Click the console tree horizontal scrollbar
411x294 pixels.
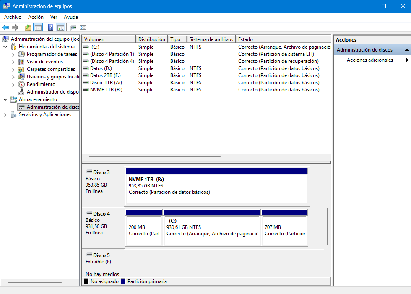coord(34,282)
